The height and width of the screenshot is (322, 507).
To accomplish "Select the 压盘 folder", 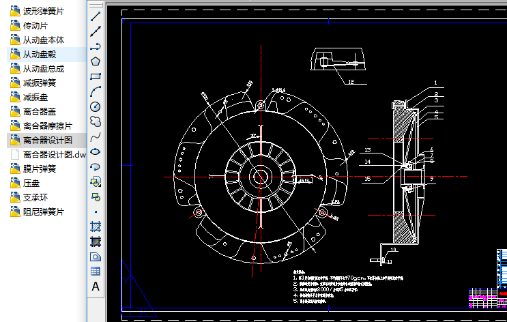I will point(25,183).
